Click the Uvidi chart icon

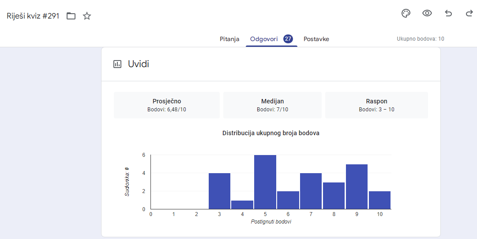[x=117, y=64]
